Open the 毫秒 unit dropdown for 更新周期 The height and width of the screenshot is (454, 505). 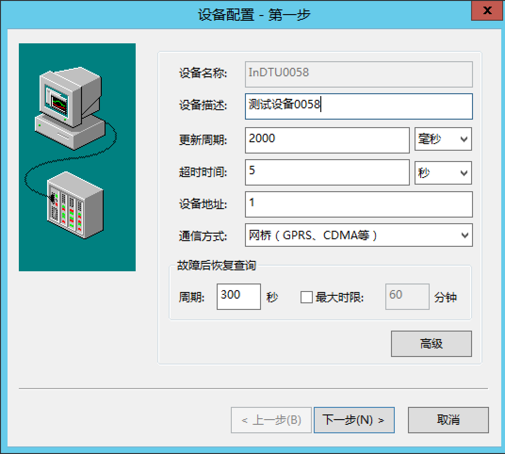pos(443,139)
